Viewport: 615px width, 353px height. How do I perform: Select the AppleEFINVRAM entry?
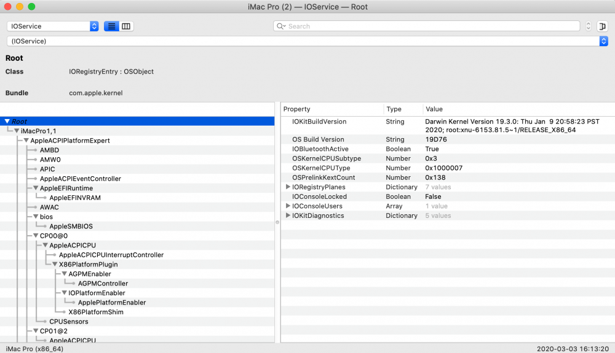[75, 198]
